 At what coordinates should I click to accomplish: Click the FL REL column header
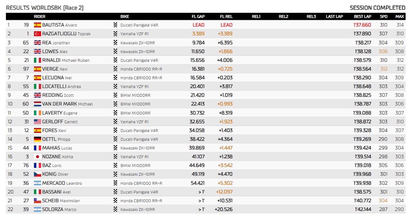click(x=226, y=17)
